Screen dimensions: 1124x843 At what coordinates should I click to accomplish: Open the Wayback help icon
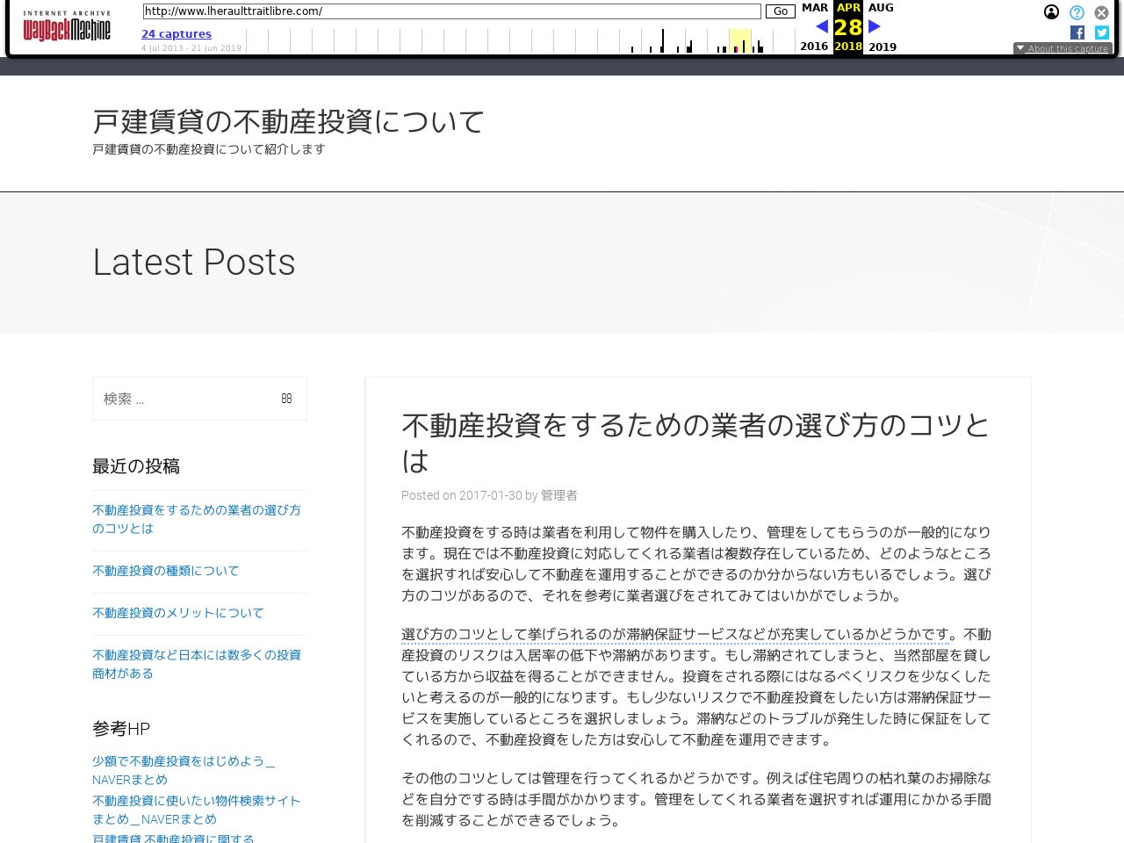pos(1077,12)
